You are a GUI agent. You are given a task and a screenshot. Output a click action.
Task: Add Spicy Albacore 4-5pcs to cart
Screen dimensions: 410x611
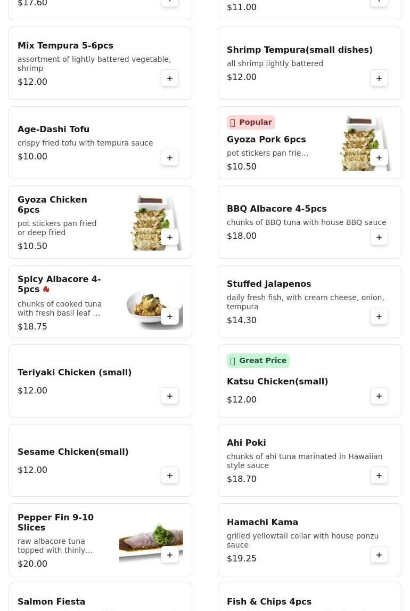point(170,317)
